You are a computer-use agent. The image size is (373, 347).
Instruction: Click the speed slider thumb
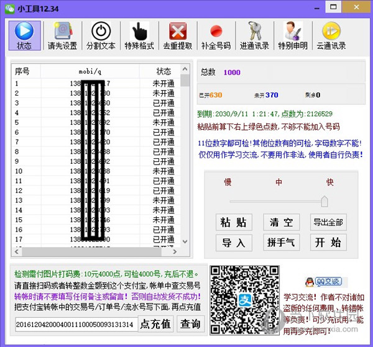[x=325, y=201]
